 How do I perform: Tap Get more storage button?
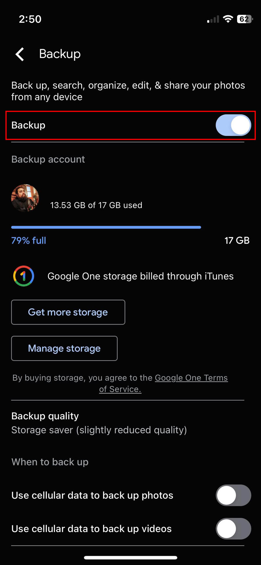(x=68, y=312)
